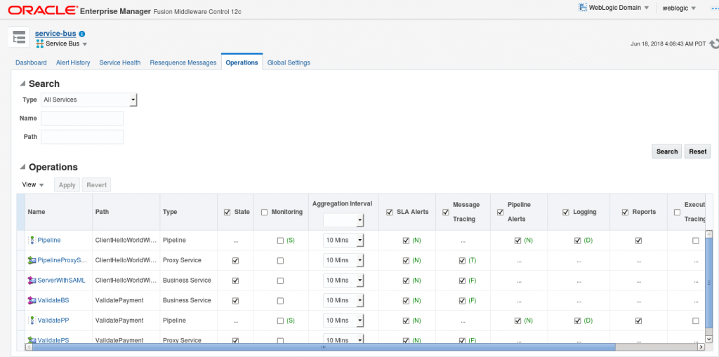Collapse the Operations section
This screenshot has height=357, width=719.
pyautogui.click(x=22, y=167)
